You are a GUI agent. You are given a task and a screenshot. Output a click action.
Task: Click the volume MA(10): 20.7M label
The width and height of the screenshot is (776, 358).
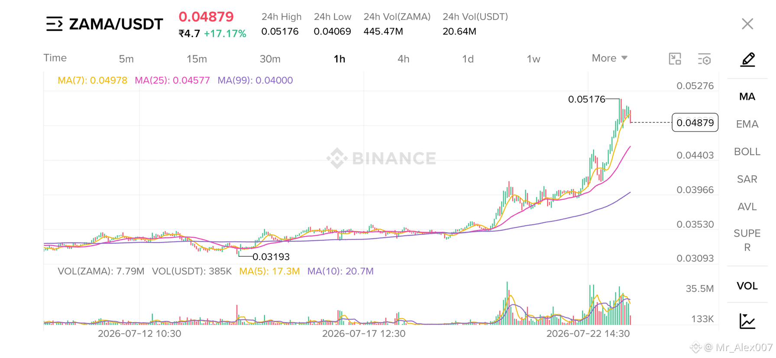click(340, 272)
